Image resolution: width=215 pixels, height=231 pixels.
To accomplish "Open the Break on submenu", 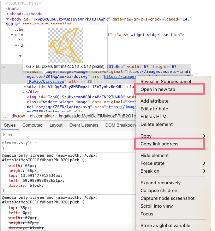I will [173, 171].
